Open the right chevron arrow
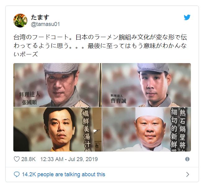Screen dimensions: 203x184 click(188, 174)
